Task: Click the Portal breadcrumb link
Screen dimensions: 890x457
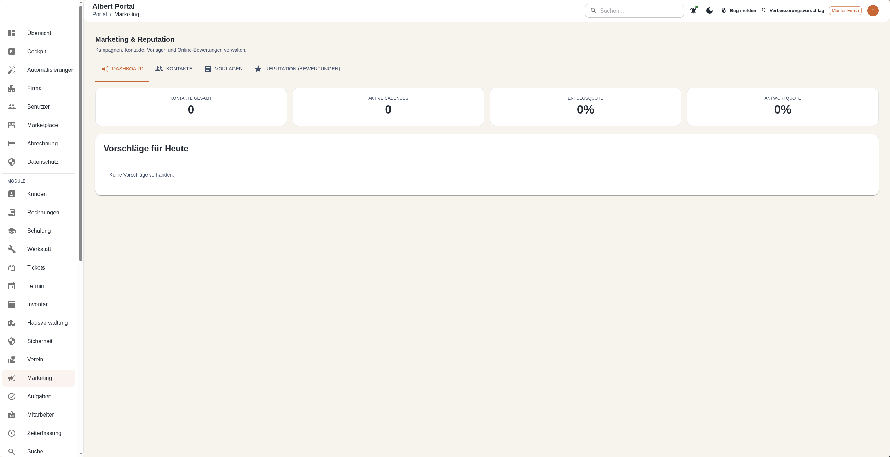Action: tap(100, 15)
